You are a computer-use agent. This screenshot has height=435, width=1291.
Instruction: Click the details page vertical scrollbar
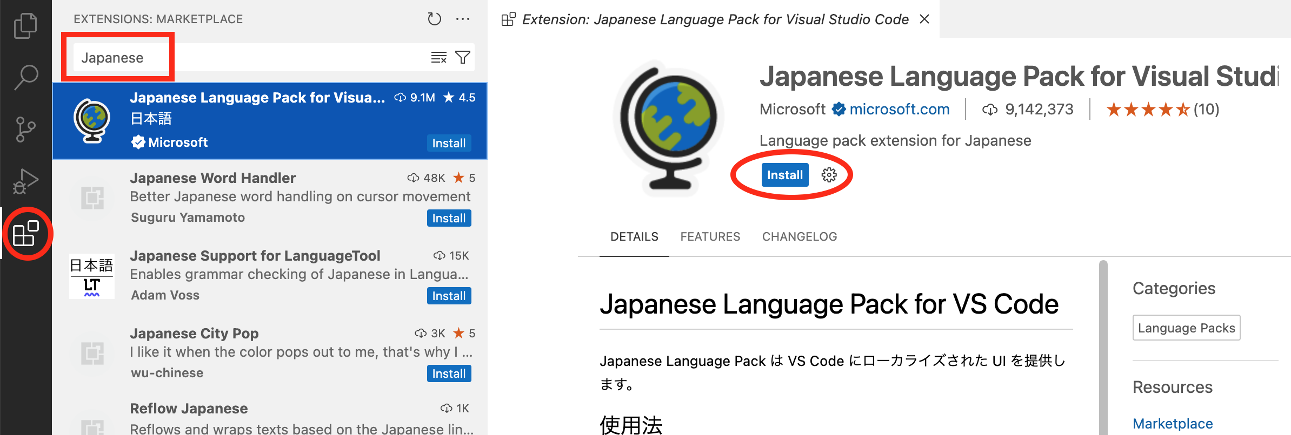pos(1103,348)
